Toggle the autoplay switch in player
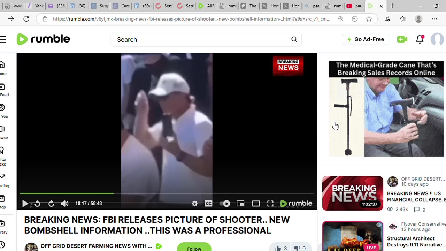Screen dimensions: 446x251 (x=224, y=204)
